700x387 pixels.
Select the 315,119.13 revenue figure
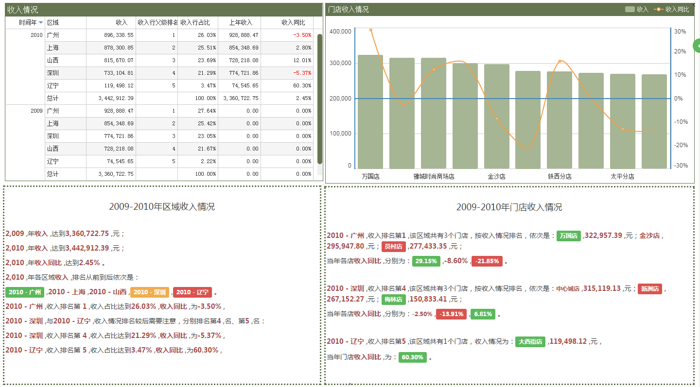[x=602, y=288]
